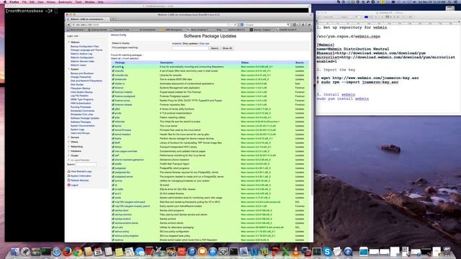Launch VLC traffic cone in Dock
Screen dimensions: 461x259
point(296,252)
